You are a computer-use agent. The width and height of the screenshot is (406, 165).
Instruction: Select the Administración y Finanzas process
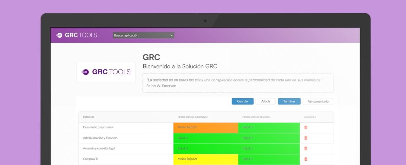(100, 138)
